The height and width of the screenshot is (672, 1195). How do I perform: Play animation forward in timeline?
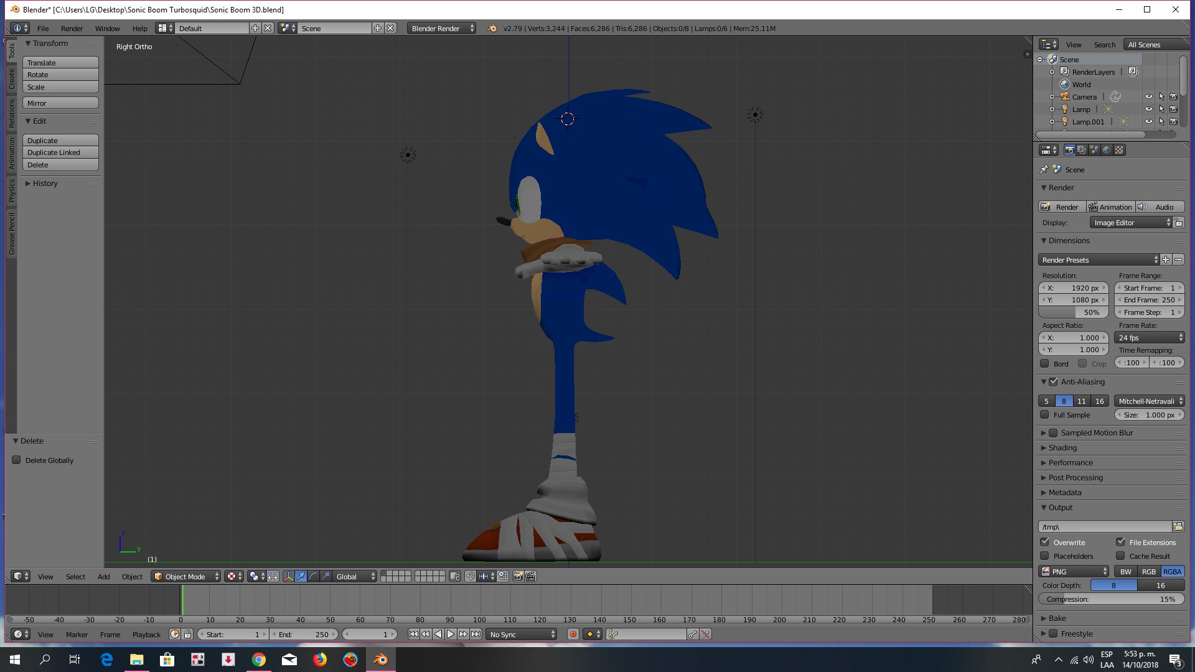pos(451,634)
